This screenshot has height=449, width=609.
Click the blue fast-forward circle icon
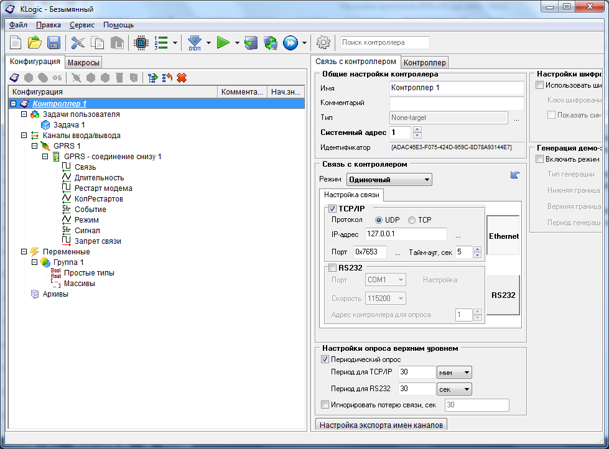pos(290,43)
